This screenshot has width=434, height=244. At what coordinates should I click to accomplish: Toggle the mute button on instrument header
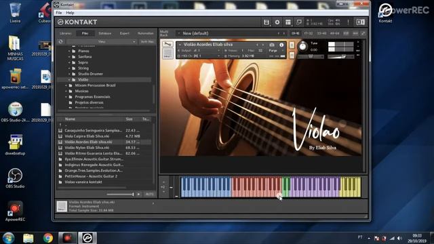(x=292, y=56)
